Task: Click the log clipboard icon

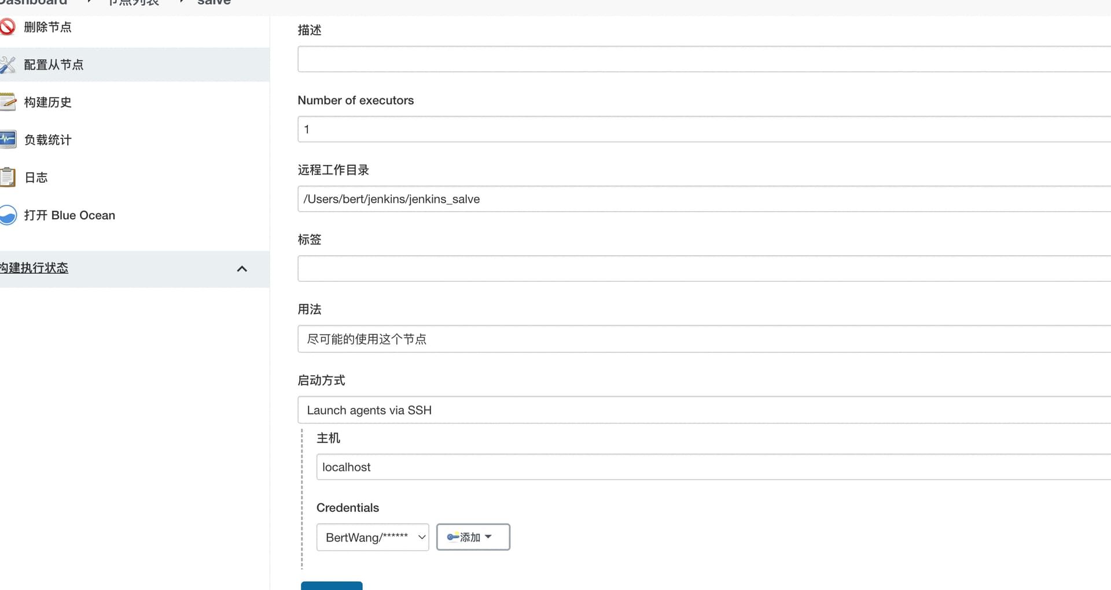Action: [x=8, y=177]
